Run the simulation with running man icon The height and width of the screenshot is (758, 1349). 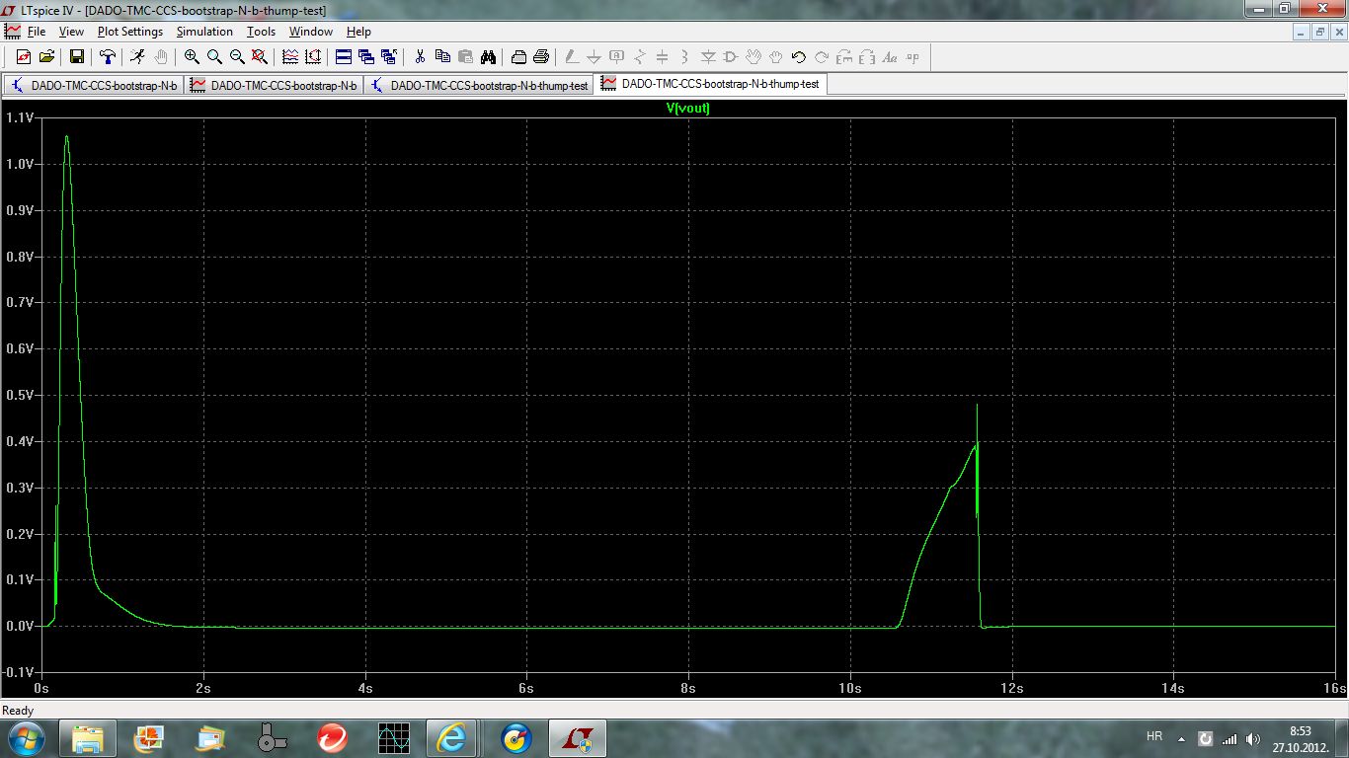click(x=137, y=57)
